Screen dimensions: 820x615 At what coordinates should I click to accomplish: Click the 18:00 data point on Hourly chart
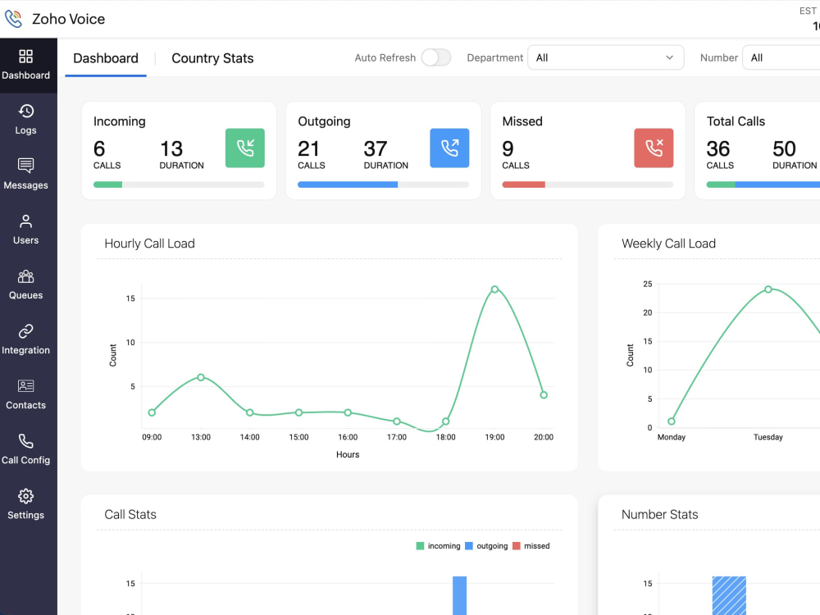(445, 421)
